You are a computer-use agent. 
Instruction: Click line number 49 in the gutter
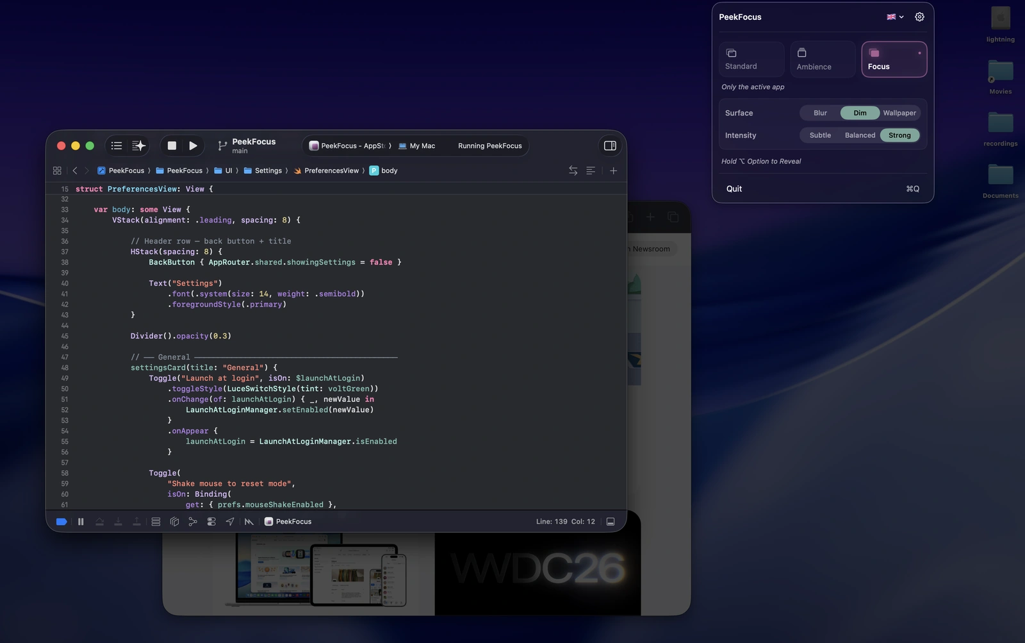click(x=65, y=378)
